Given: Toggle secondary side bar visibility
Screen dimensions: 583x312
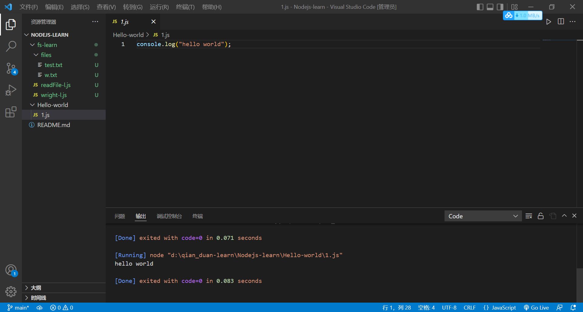Looking at the screenshot, I should [500, 7].
